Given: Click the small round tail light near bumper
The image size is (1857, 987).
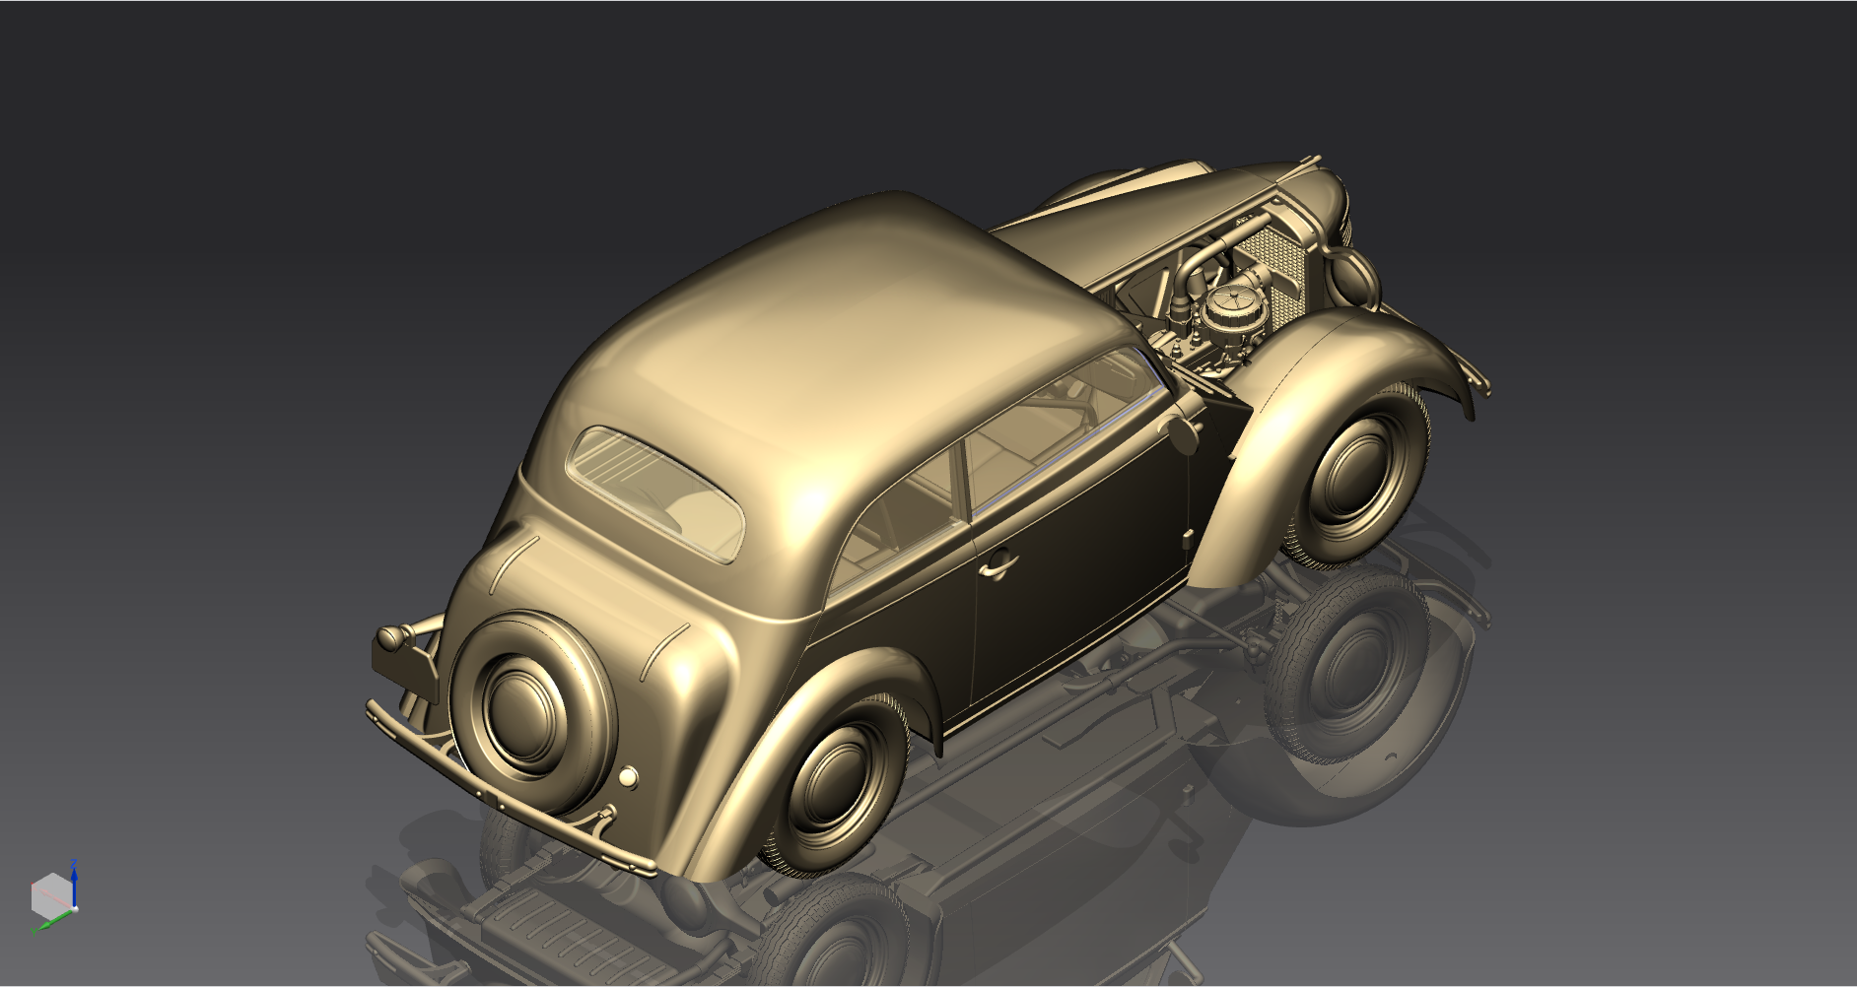Looking at the screenshot, I should coord(628,778).
